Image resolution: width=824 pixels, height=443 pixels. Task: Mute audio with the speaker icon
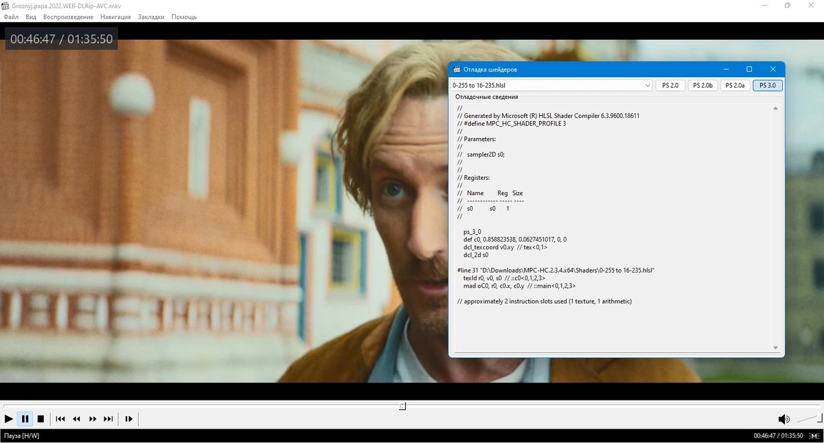click(x=783, y=419)
